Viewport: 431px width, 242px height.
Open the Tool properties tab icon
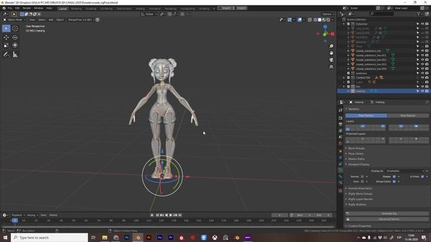click(x=341, y=110)
